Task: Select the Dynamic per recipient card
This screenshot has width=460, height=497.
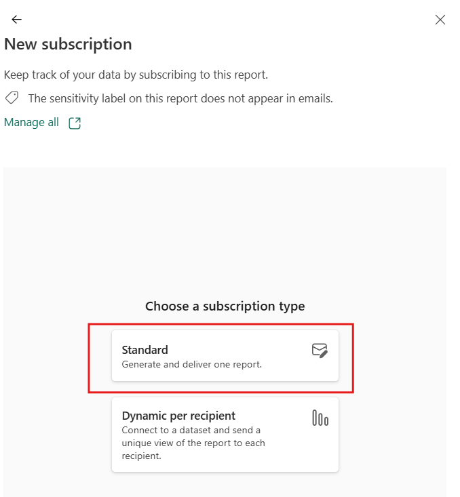Action: (225, 434)
